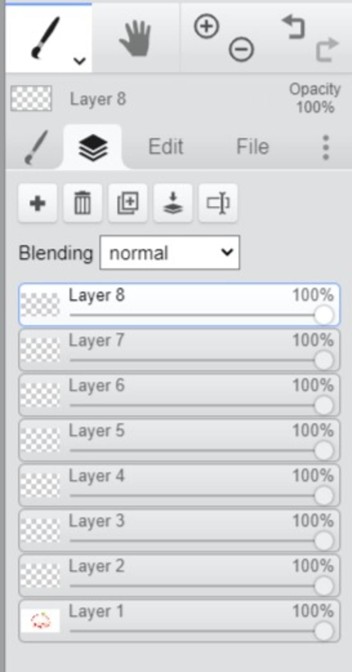Viewport: 352px width, 672px height.
Task: Delete the selected layer with trash icon
Action: 82,203
